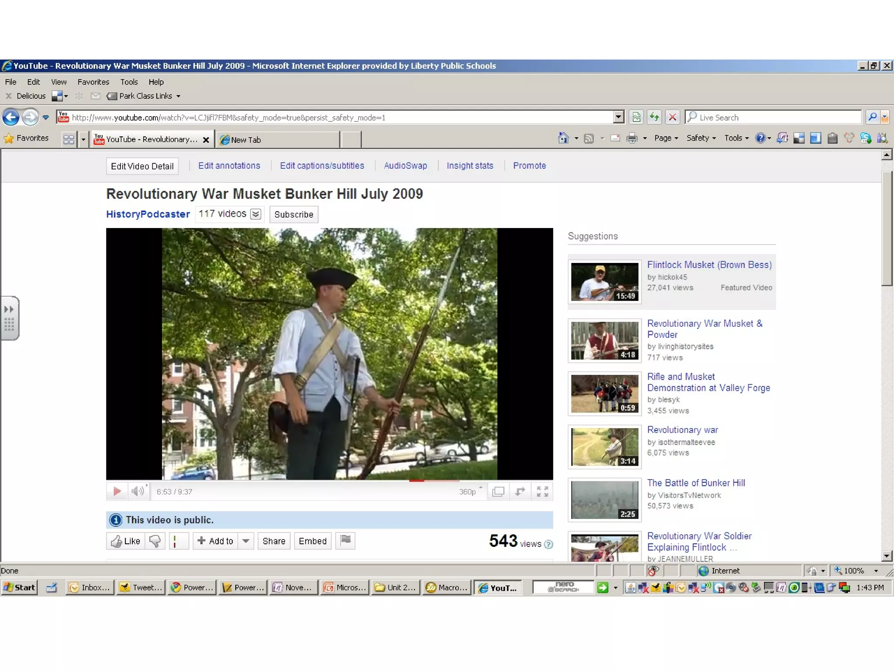Click the Subscribe button
894x671 pixels.
[294, 214]
